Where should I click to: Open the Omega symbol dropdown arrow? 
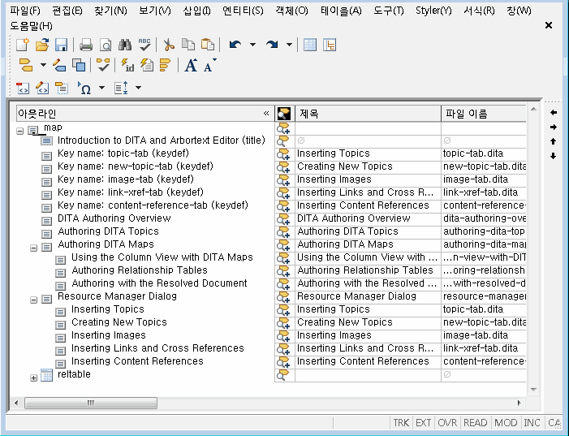101,88
